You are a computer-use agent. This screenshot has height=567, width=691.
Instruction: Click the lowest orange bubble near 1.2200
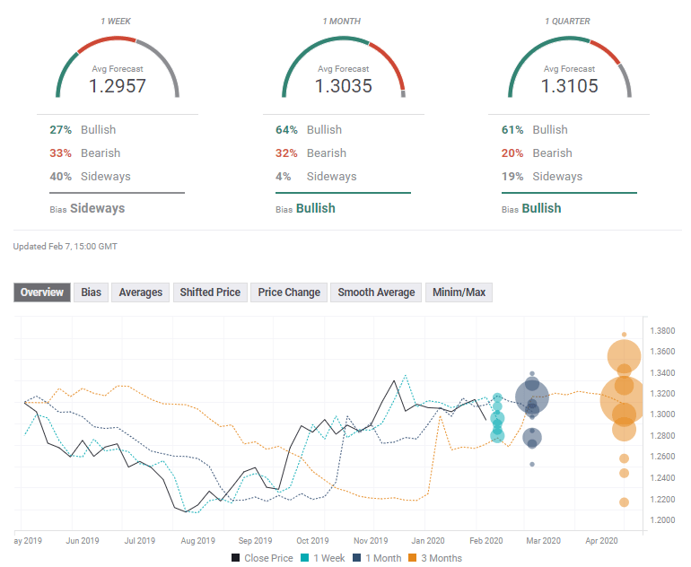point(624,502)
